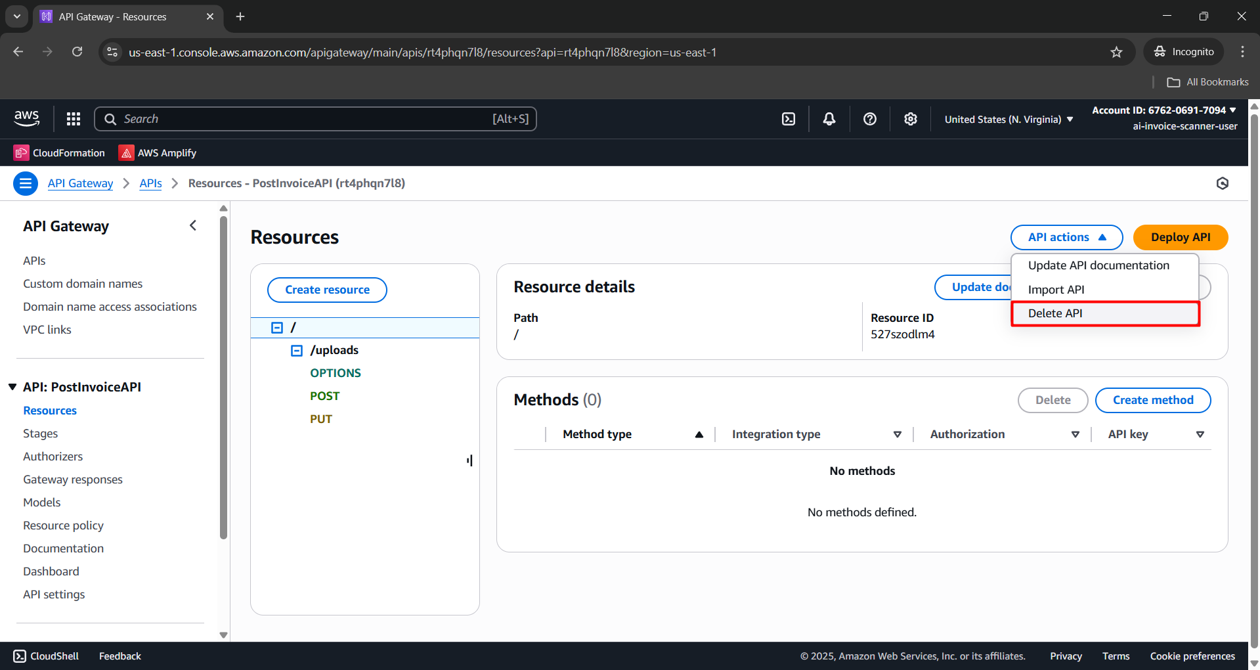Viewport: 1260px width, 670px height.
Task: Select Delete API from the menu
Action: [1055, 313]
